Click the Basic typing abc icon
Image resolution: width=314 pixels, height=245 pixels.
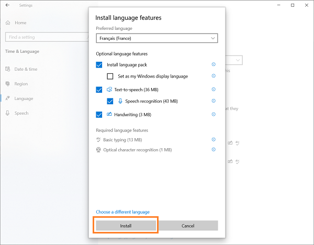point(98,139)
